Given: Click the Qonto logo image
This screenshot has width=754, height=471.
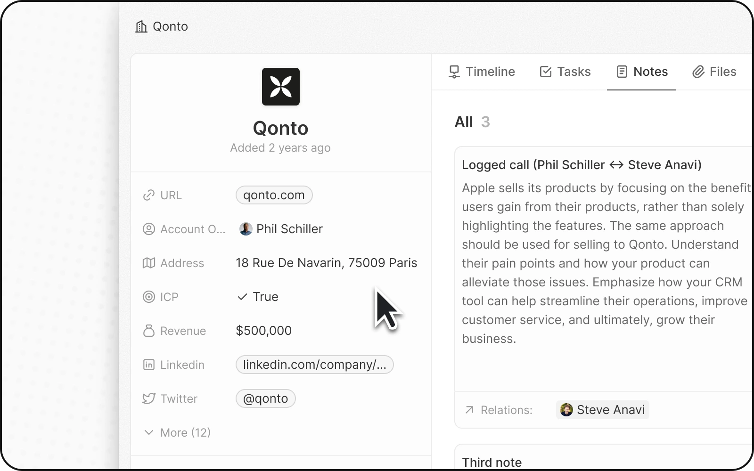Looking at the screenshot, I should (x=280, y=87).
